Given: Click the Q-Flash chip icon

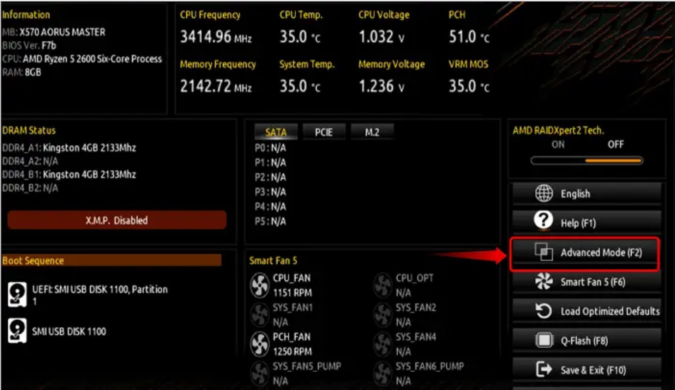Looking at the screenshot, I should [x=544, y=340].
